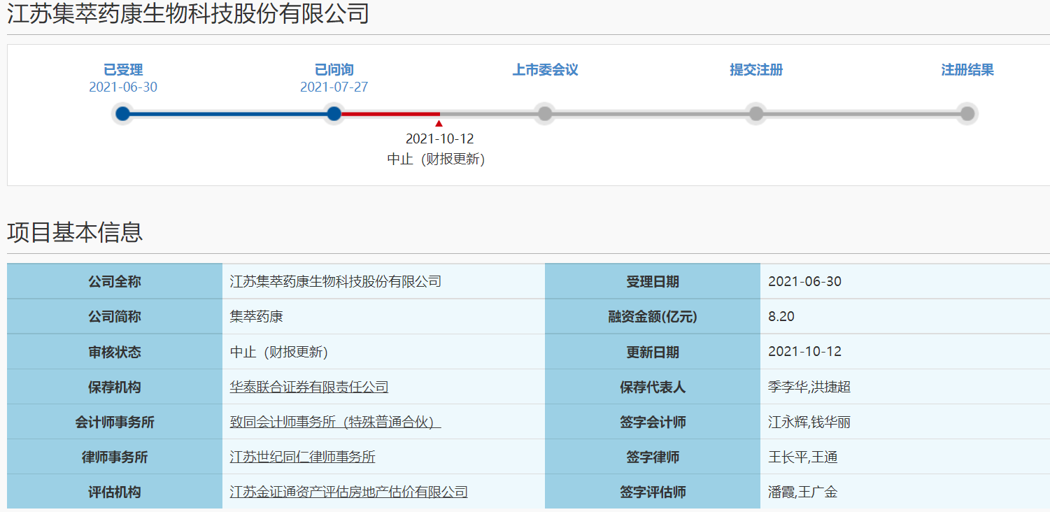Click the red triangle marker for 2021-10-12
Screen dimensions: 1050x512
coord(439,124)
